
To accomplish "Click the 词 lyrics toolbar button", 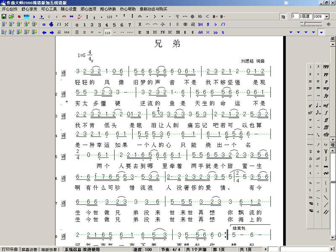I will click(x=193, y=24).
